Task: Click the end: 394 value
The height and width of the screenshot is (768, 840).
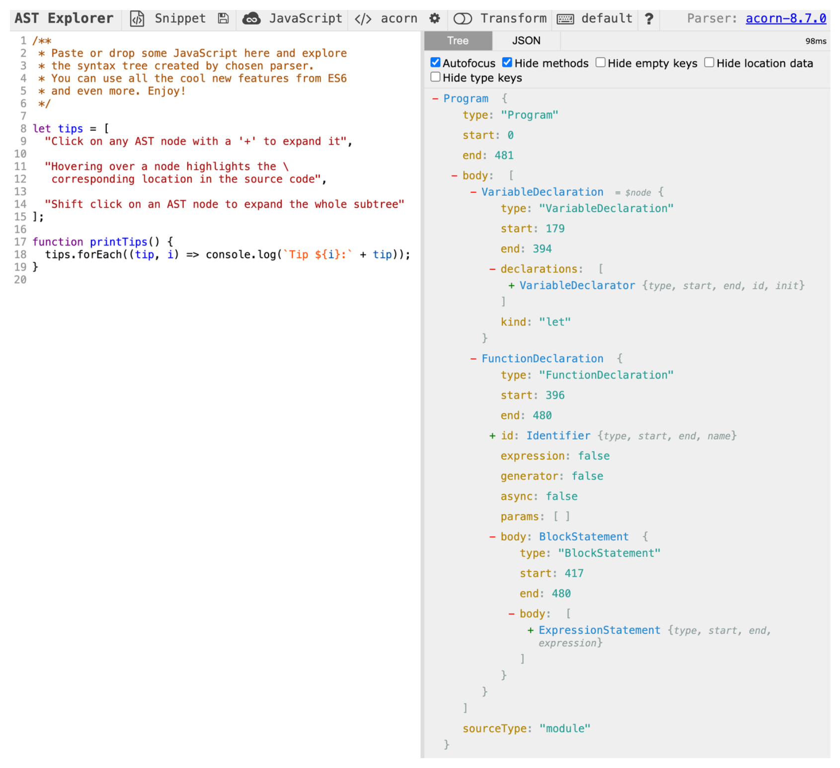Action: point(542,249)
